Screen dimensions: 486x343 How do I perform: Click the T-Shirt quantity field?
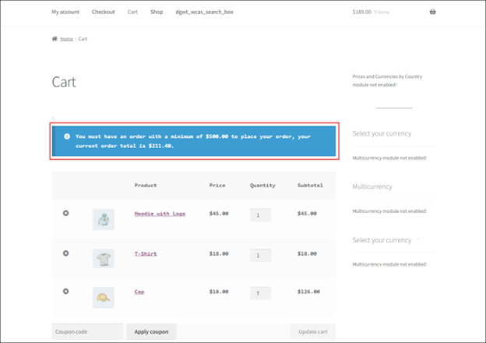261,255
